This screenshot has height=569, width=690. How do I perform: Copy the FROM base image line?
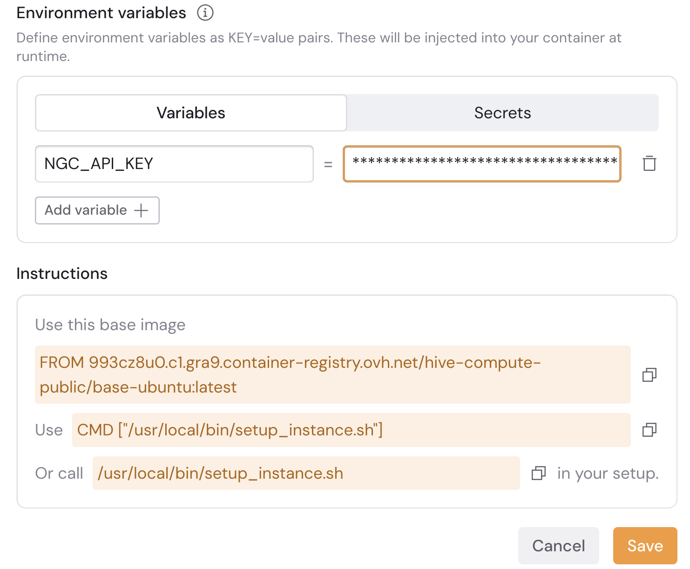click(649, 375)
